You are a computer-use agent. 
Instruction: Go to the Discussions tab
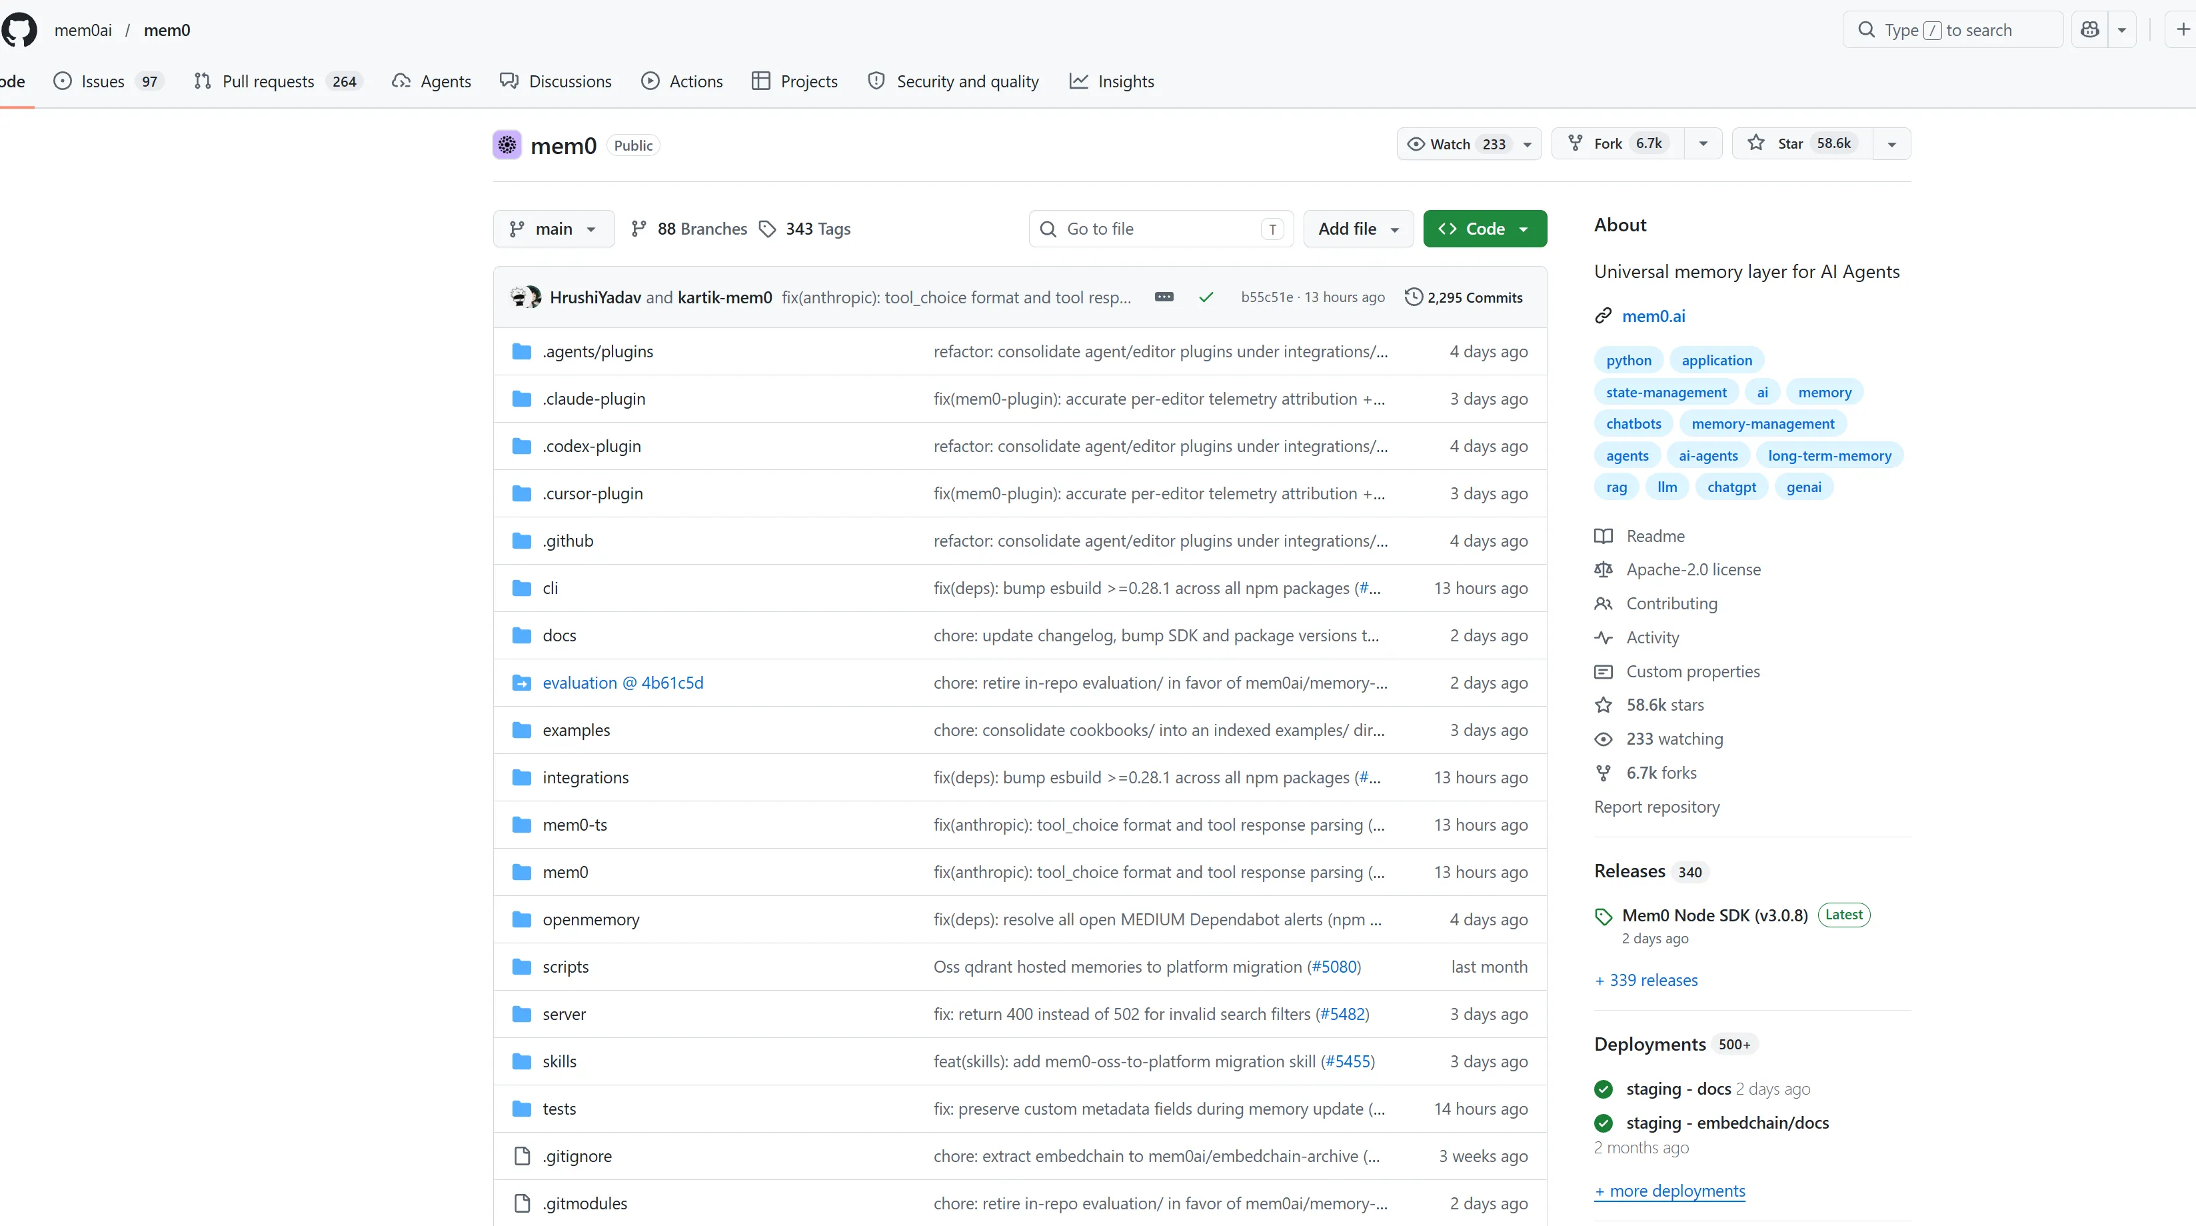pyautogui.click(x=556, y=81)
